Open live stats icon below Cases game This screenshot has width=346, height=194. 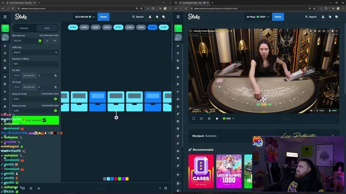pyautogui.click(x=31, y=188)
